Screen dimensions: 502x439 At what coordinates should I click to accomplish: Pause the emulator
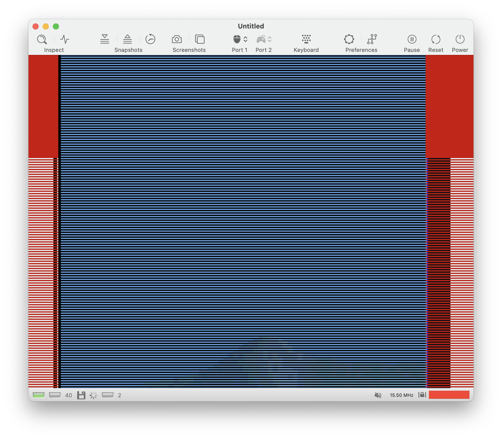[x=412, y=39]
